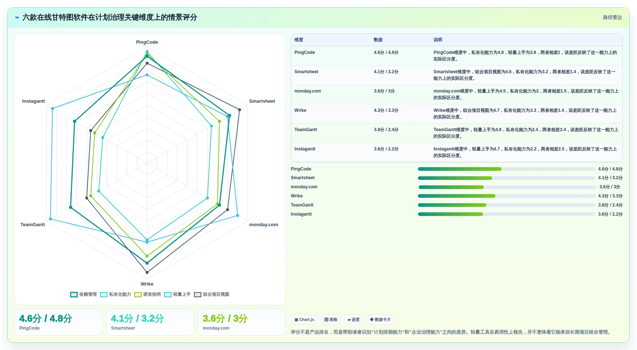Image resolution: width=637 pixels, height=350 pixels.
Task: Open the Smartsheet 4.1分 / 3.2分 summary card
Action: (150, 322)
